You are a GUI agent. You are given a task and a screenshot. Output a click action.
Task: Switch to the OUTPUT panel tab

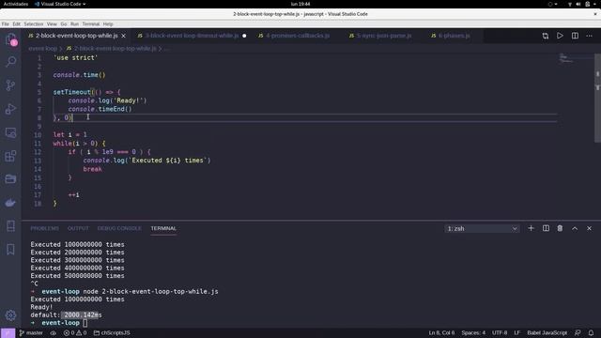[78, 228]
